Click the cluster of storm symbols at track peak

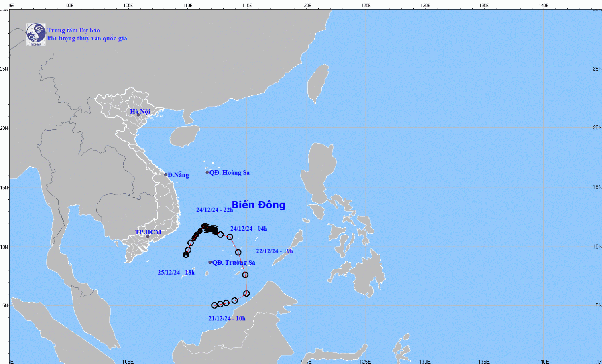(209, 229)
